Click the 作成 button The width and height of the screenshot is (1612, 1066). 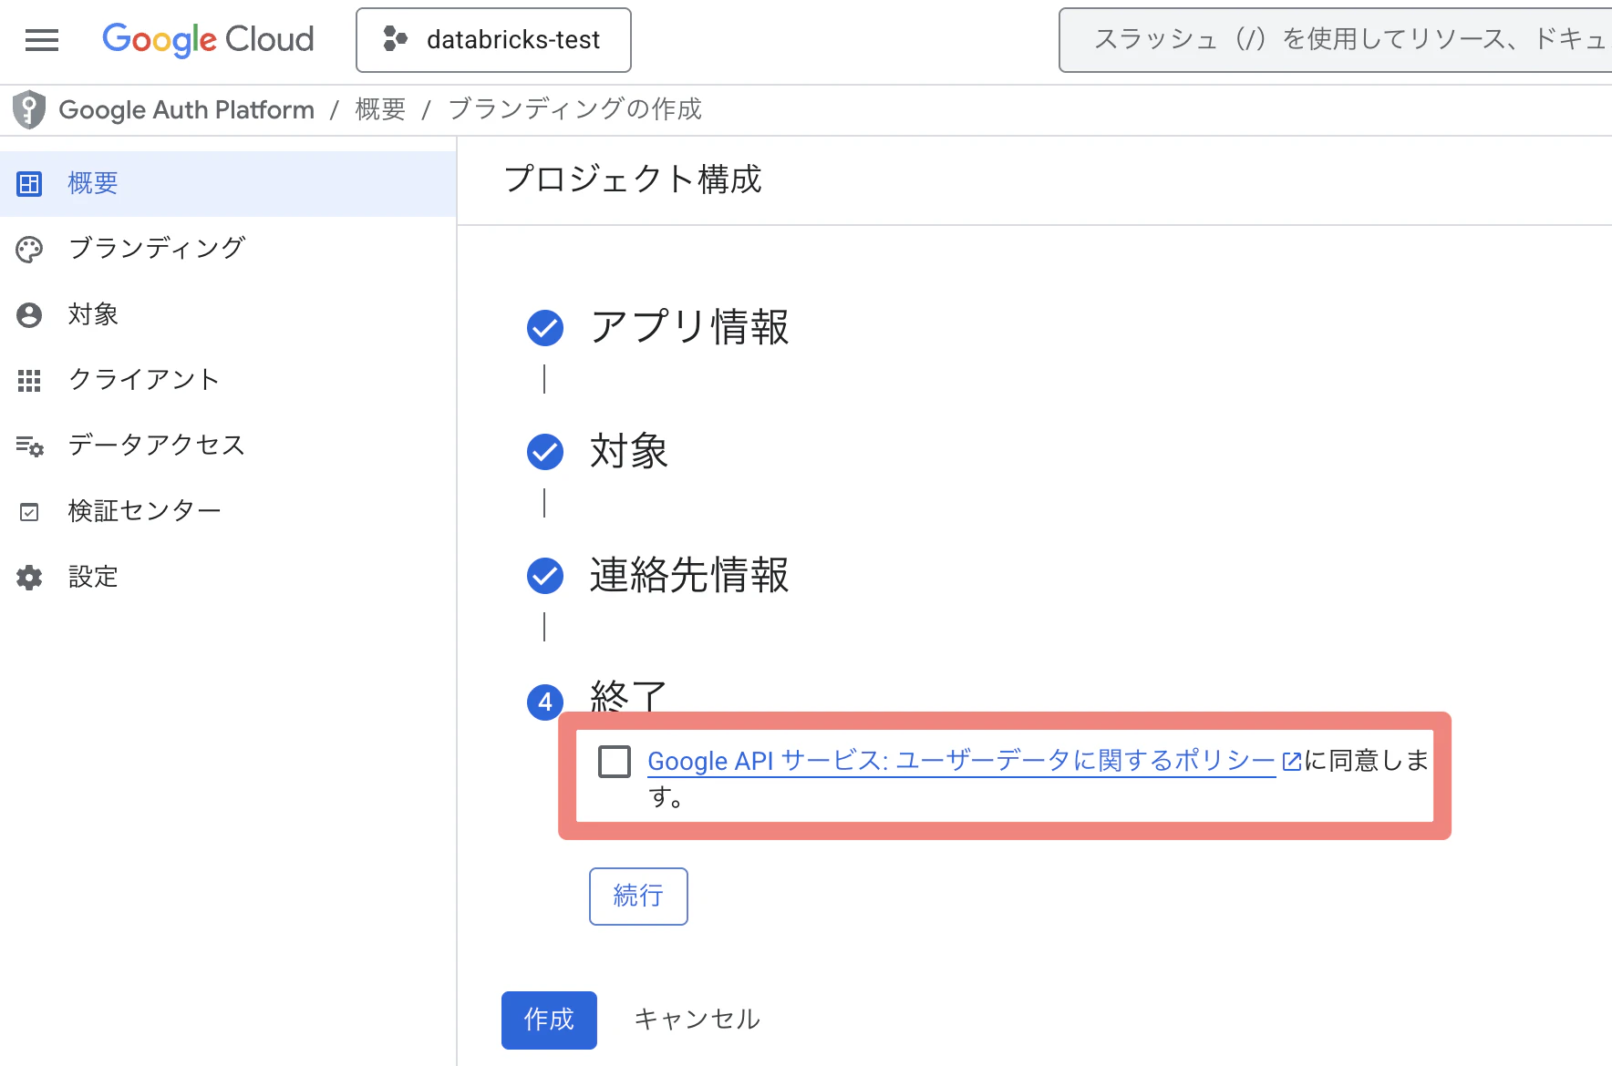[x=549, y=1020]
